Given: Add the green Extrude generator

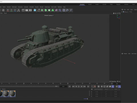Looking at the screenshot, I should point(46,10).
